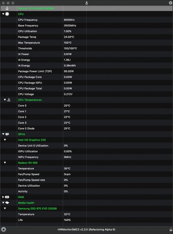Click the GPUs graphics card icon

7,134
